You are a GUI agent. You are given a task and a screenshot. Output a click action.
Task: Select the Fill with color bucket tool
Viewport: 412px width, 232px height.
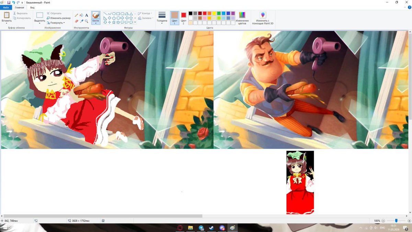[x=81, y=15]
